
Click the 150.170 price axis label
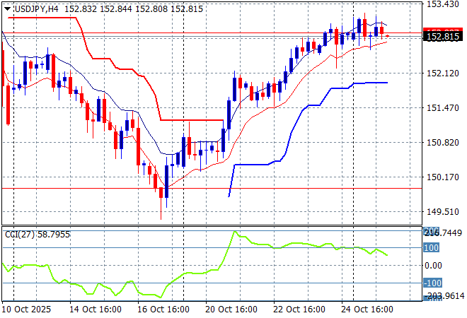[442, 177]
